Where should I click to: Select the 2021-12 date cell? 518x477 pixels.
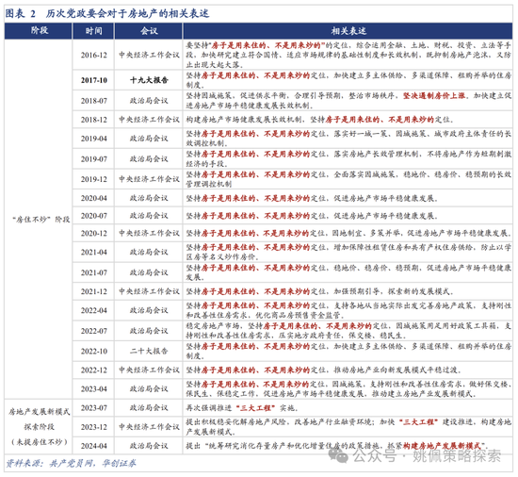pos(94,291)
